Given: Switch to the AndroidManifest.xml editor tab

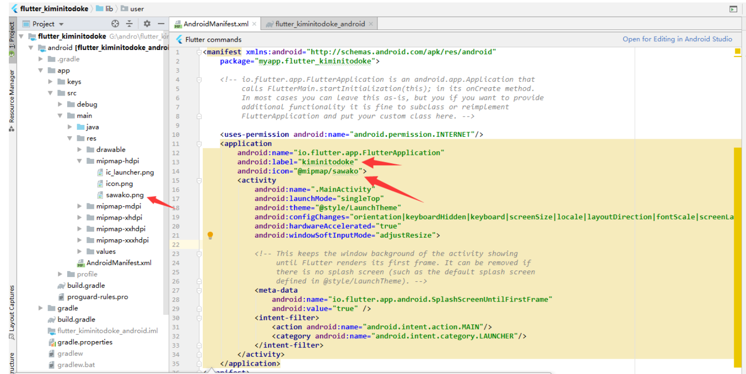Looking at the screenshot, I should (215, 24).
